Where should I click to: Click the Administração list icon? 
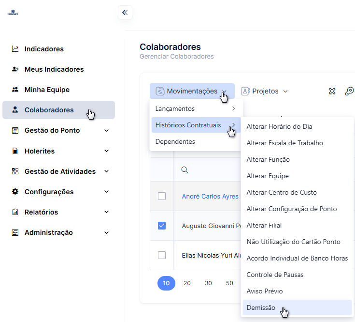click(15, 232)
